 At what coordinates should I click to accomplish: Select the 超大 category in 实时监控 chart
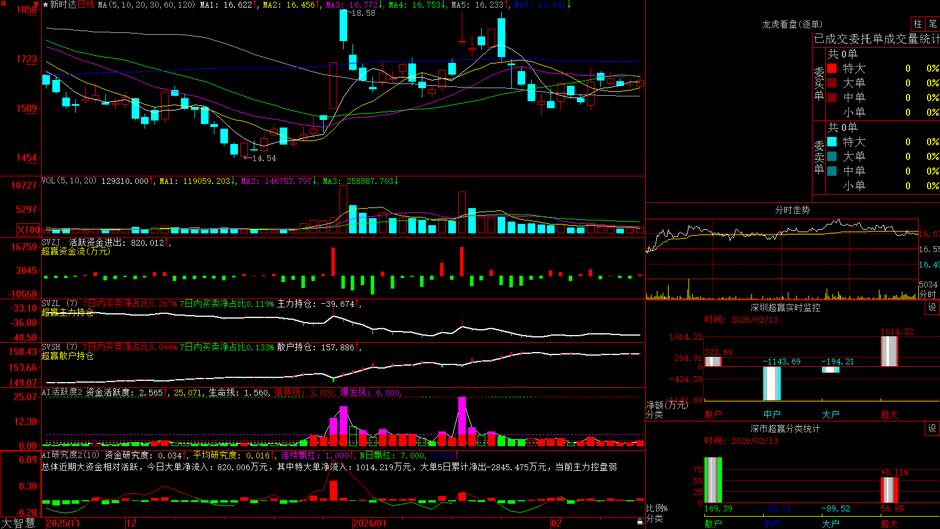click(889, 414)
